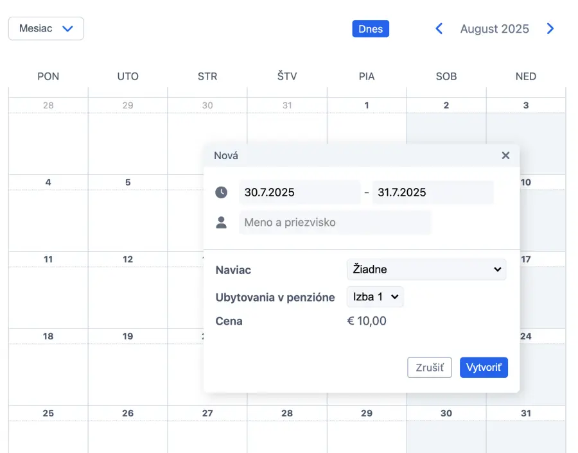
Task: Expand the Naviac dropdown showing Žiadne
Action: click(x=426, y=269)
